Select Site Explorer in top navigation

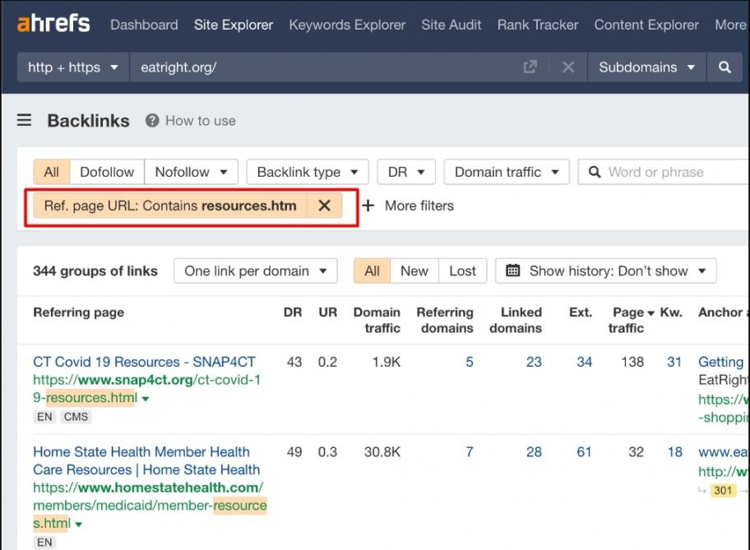point(234,25)
